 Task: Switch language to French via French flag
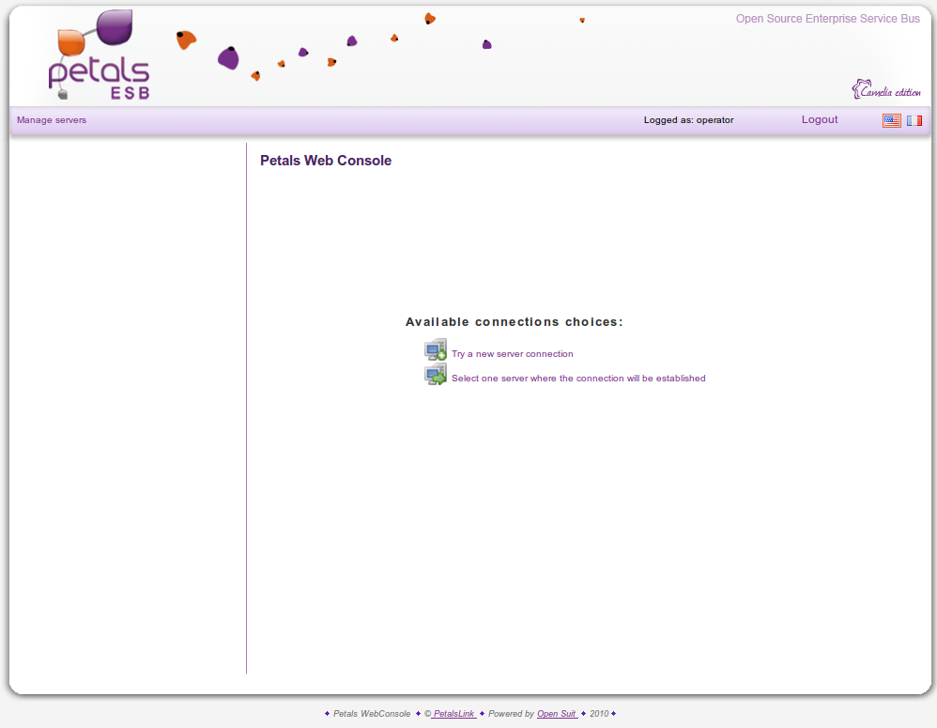(x=914, y=120)
